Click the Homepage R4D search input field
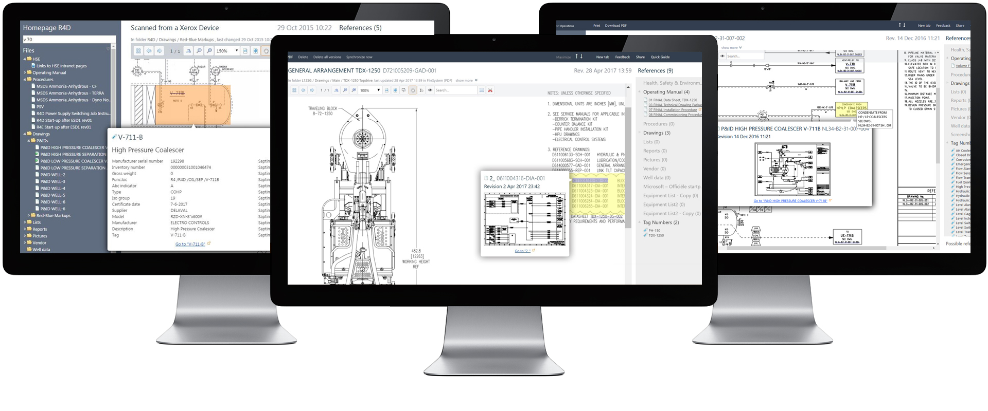Viewport: 988px width, 411px height. click(x=68, y=40)
